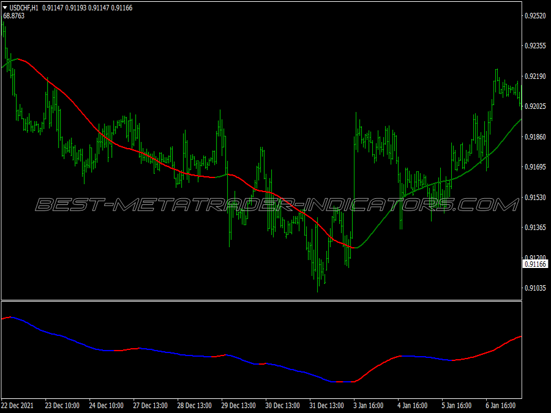Select the indicator value 68.8763
551x413 pixels.
pos(13,16)
